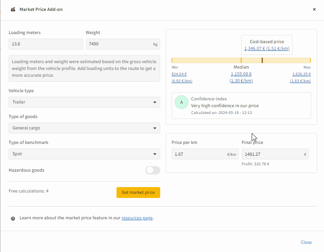
Task: Click the cost-based price 1,346.07 € link
Action: pos(267,49)
